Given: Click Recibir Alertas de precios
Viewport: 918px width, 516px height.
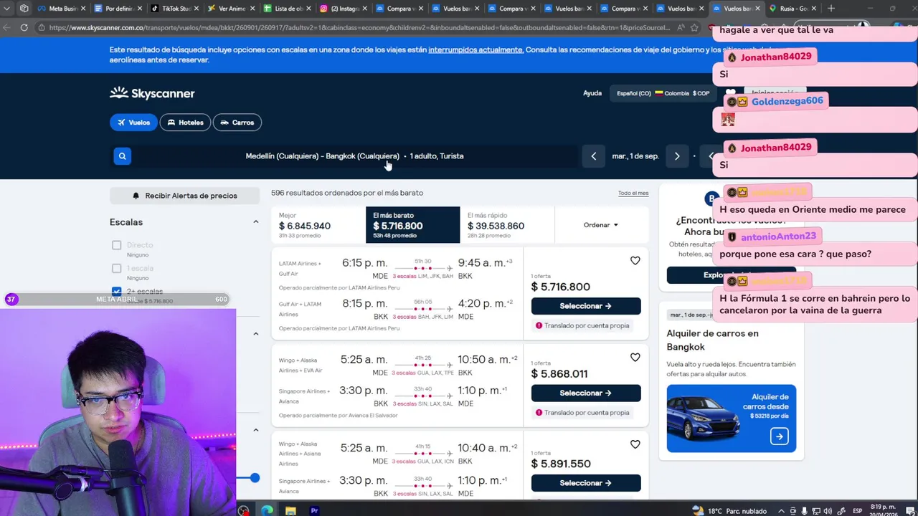Looking at the screenshot, I should tap(184, 196).
